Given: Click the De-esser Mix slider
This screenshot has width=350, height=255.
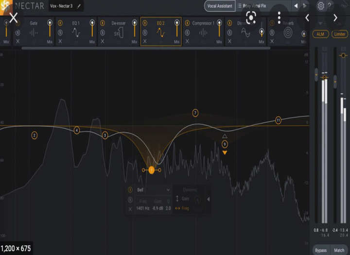Looking at the screenshot, I should coord(134,29).
